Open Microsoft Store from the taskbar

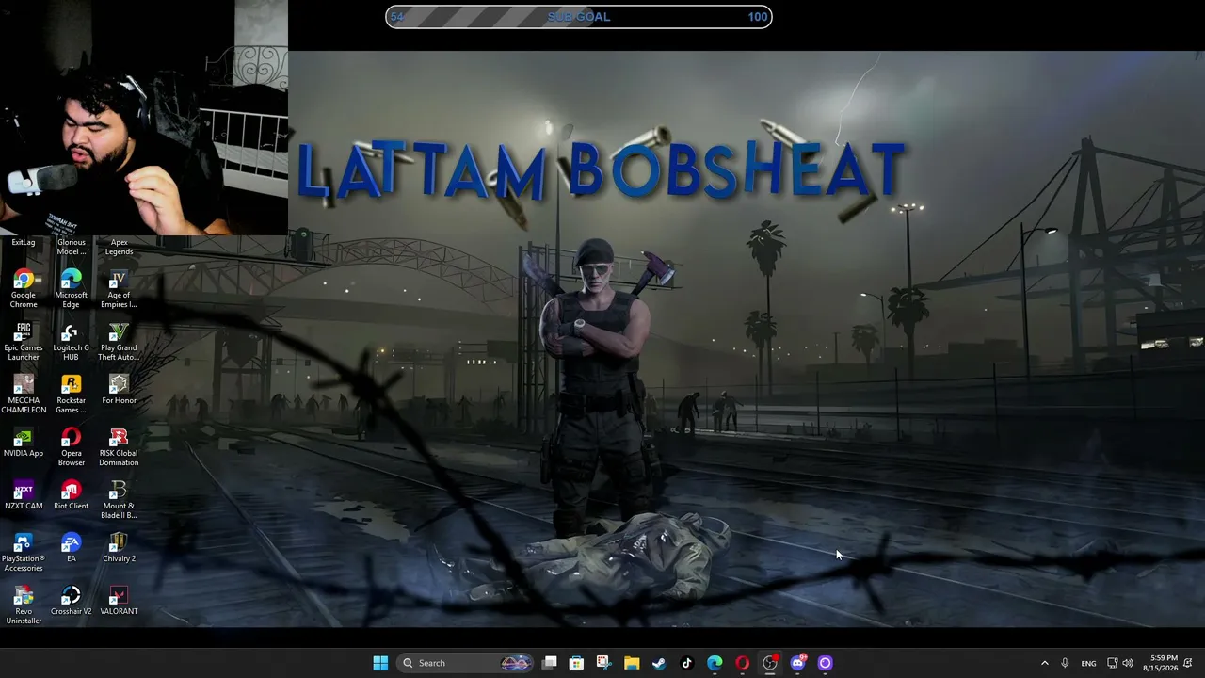(576, 663)
